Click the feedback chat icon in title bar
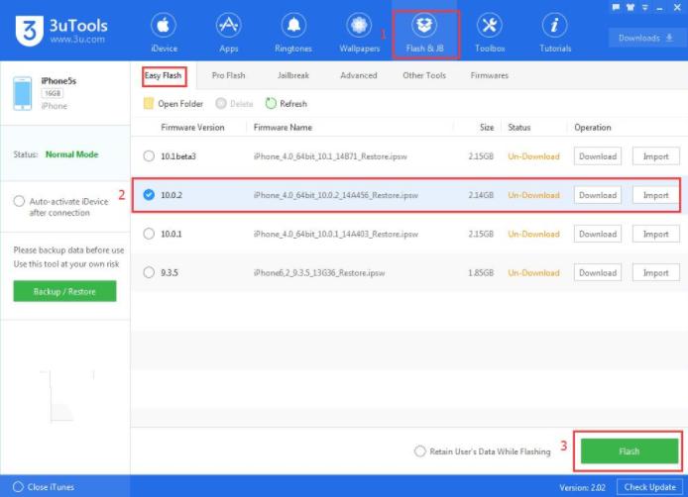This screenshot has width=688, height=497. coord(616,7)
